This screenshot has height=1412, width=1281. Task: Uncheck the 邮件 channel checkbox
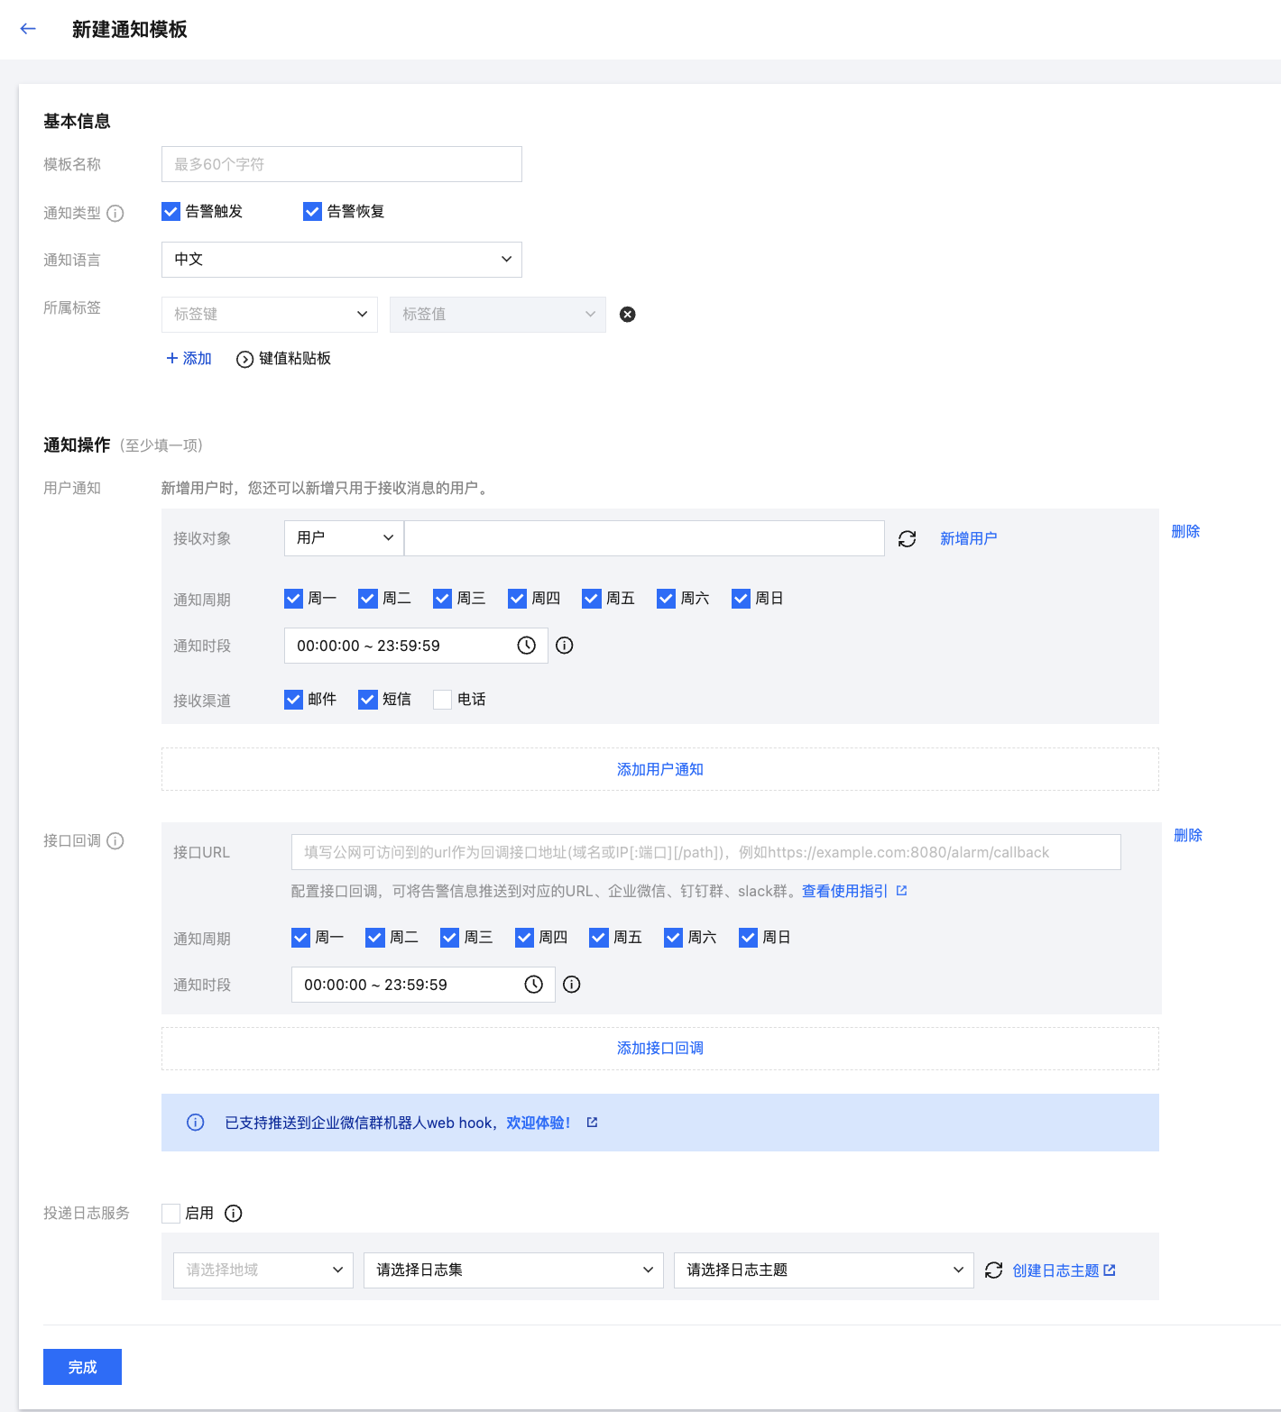pos(293,700)
